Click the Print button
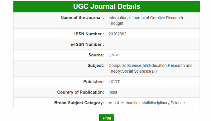Image resolution: width=211 pixels, height=121 pixels. pyautogui.click(x=107, y=118)
